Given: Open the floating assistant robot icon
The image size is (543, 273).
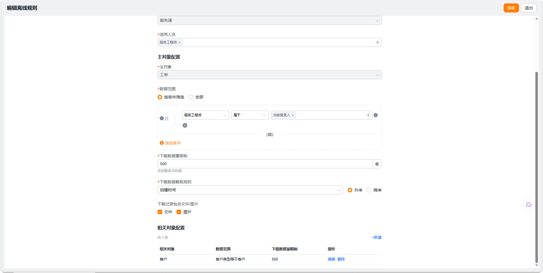Looking at the screenshot, I should (528, 204).
